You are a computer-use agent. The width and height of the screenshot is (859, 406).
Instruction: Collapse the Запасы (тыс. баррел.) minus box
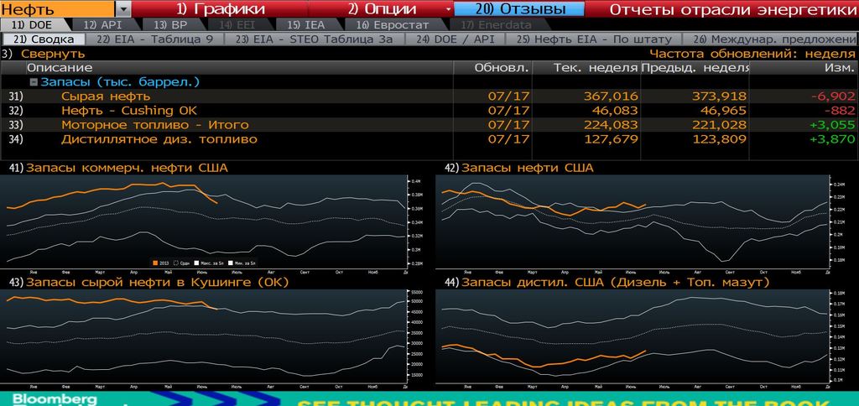point(34,82)
